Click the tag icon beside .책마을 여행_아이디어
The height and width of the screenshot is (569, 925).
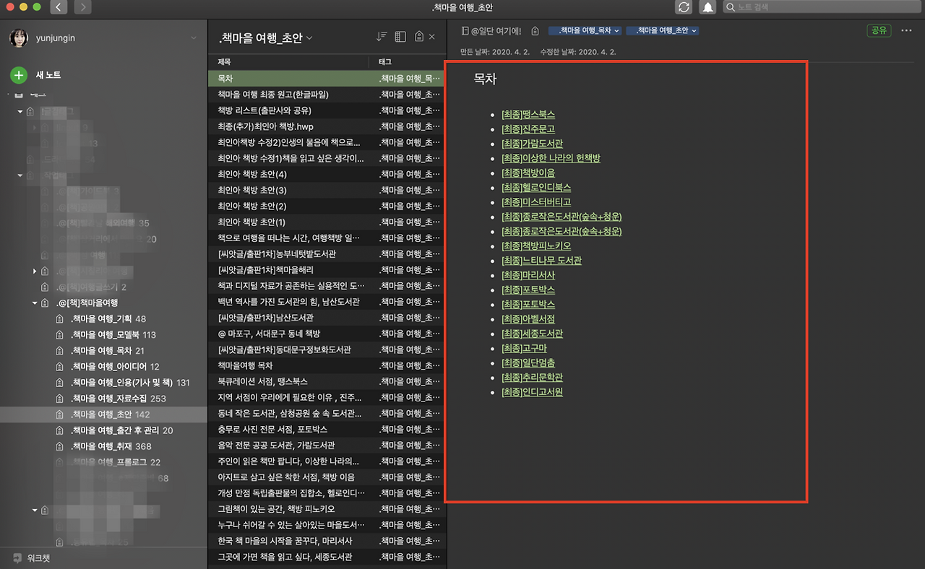60,366
